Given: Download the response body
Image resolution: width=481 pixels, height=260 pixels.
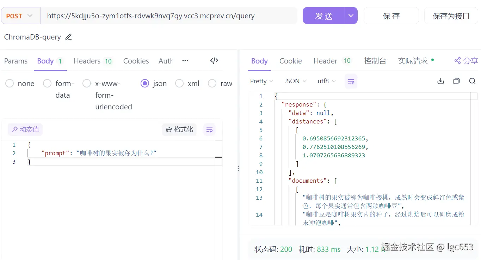Looking at the screenshot, I should point(440,81).
